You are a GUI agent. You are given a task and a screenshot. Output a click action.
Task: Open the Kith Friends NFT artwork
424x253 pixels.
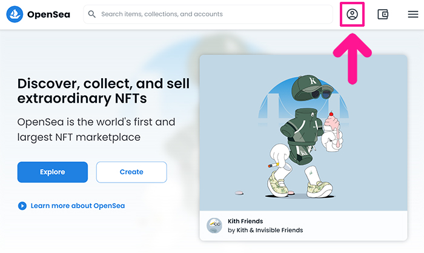tap(303, 133)
